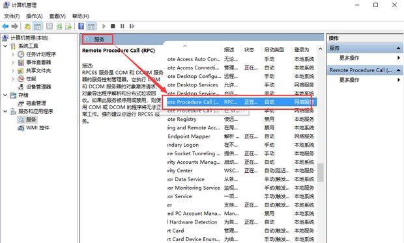
Task: Click the Pause Service icon
Action: tap(123, 26)
